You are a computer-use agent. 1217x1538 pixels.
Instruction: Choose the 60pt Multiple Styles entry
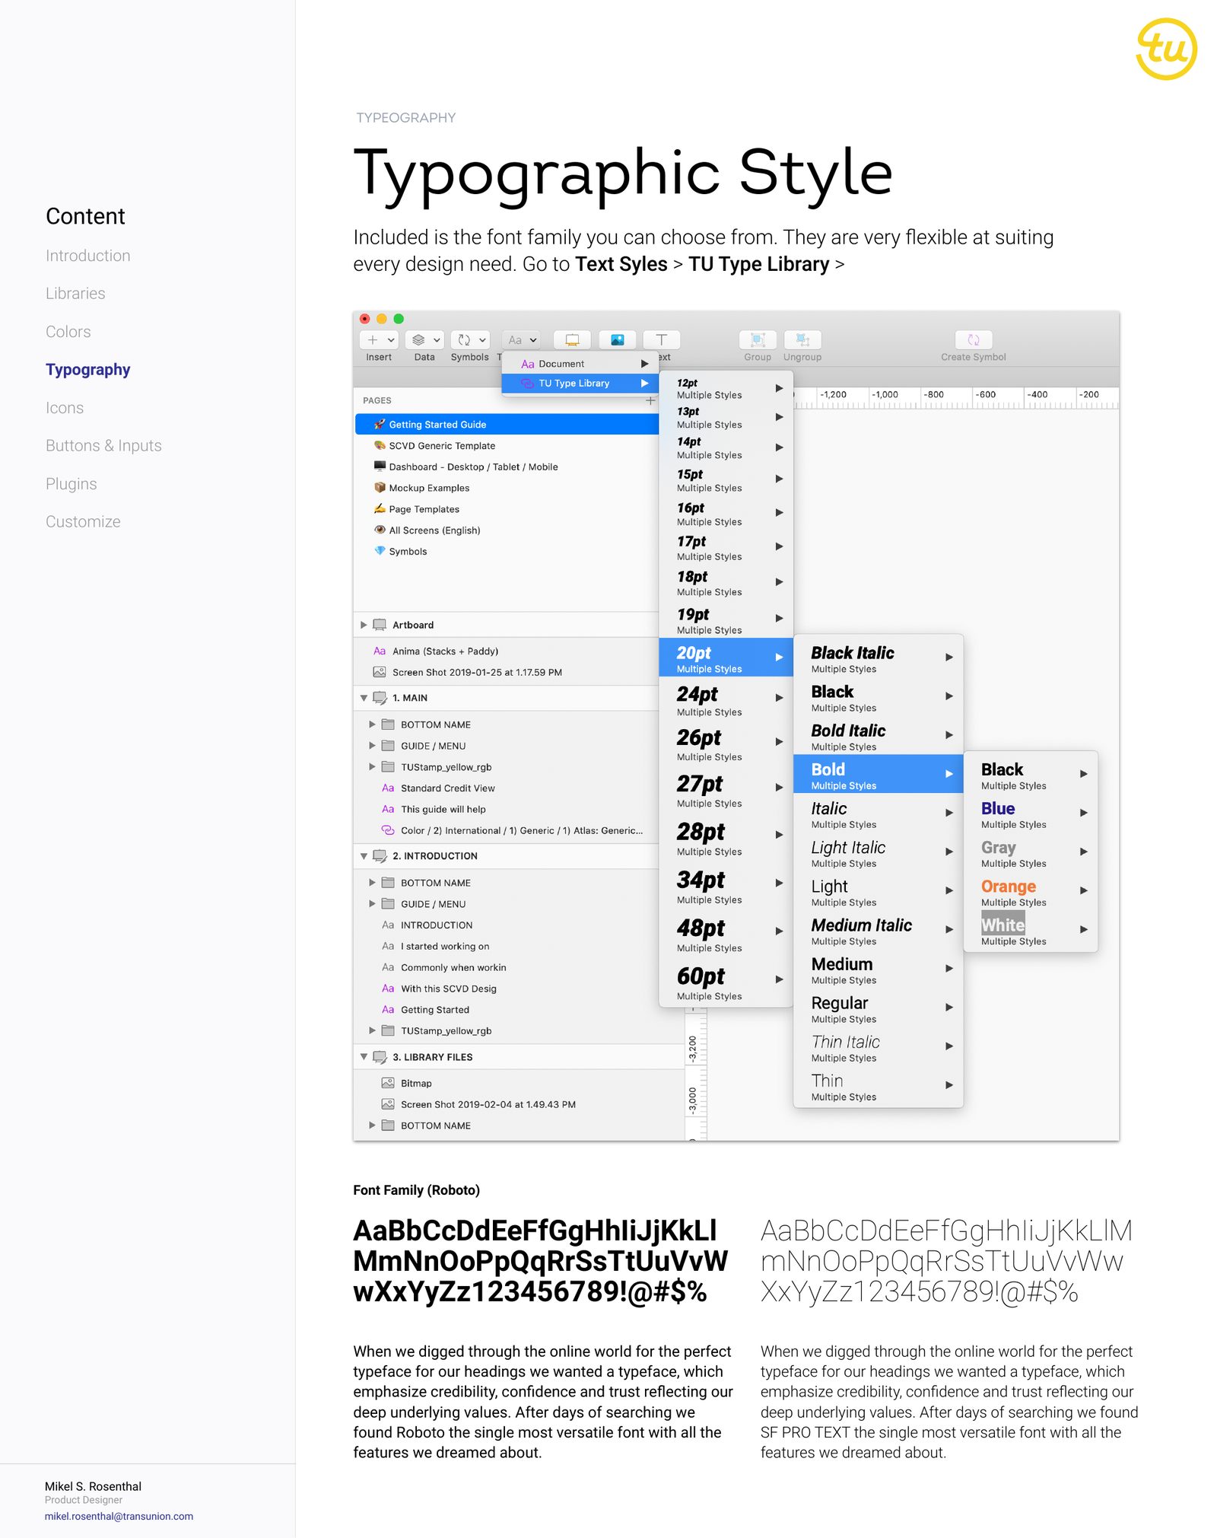point(726,982)
